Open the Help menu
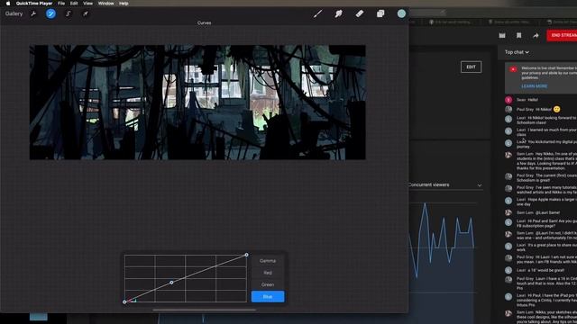 pos(124,4)
